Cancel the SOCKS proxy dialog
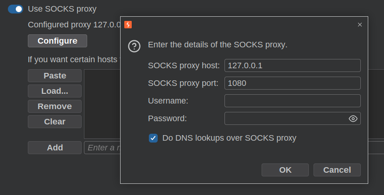This screenshot has width=384, height=195. pyautogui.click(x=337, y=170)
